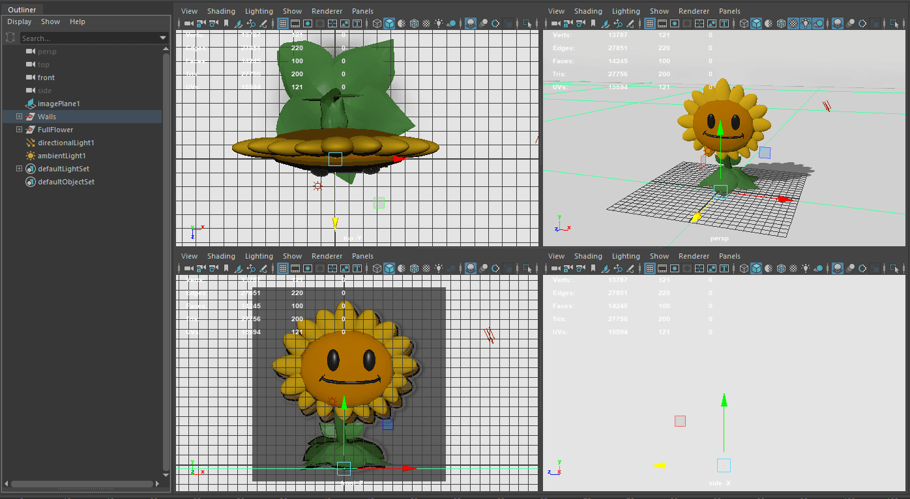
Task: Open Lighting menu in side view panel
Action: (x=626, y=256)
